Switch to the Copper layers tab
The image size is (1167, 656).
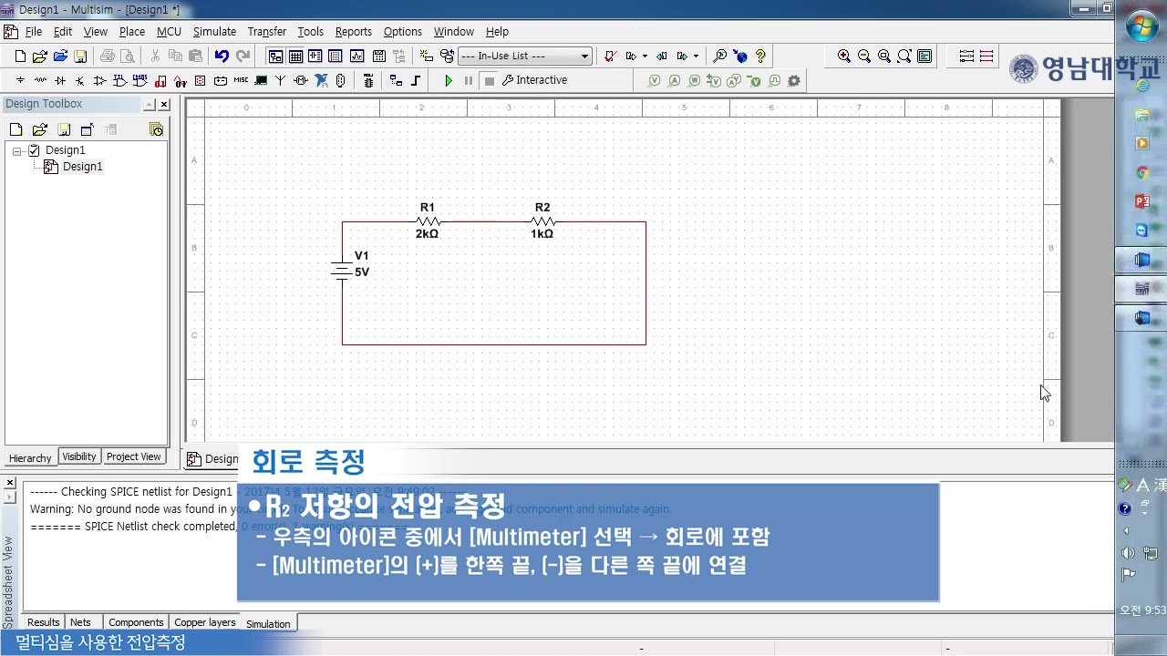tap(204, 622)
